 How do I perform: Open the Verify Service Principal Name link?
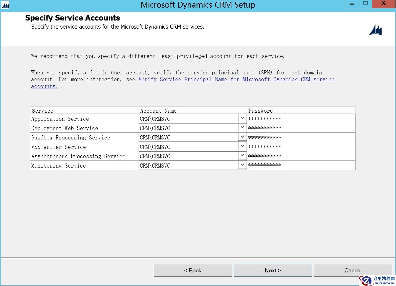(x=236, y=79)
